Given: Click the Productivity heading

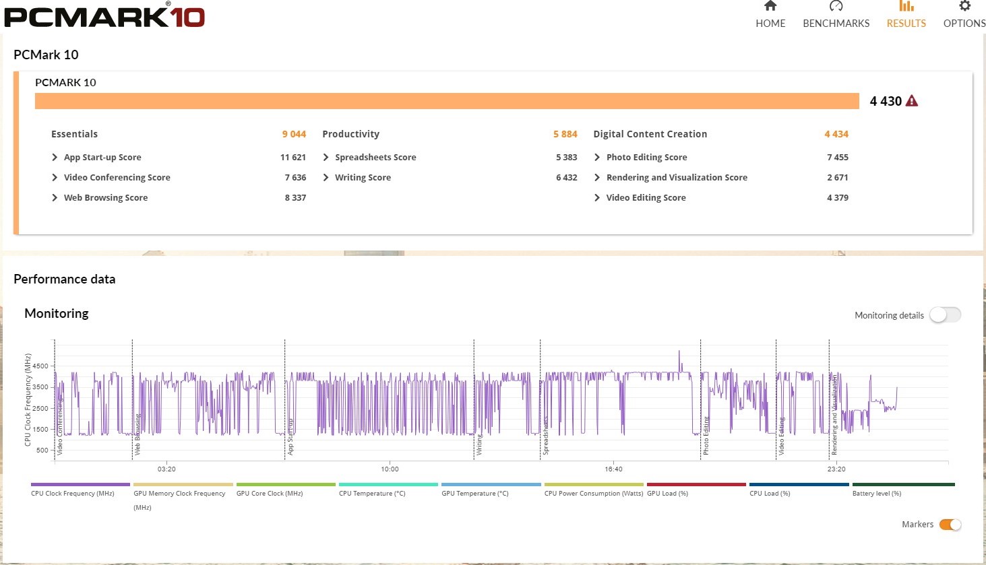Looking at the screenshot, I should click(x=350, y=134).
